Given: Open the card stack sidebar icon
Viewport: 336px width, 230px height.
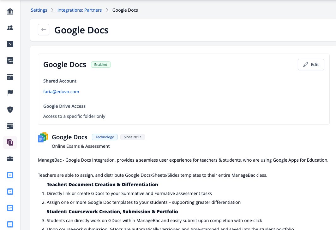Looking at the screenshot, I should (x=10, y=126).
